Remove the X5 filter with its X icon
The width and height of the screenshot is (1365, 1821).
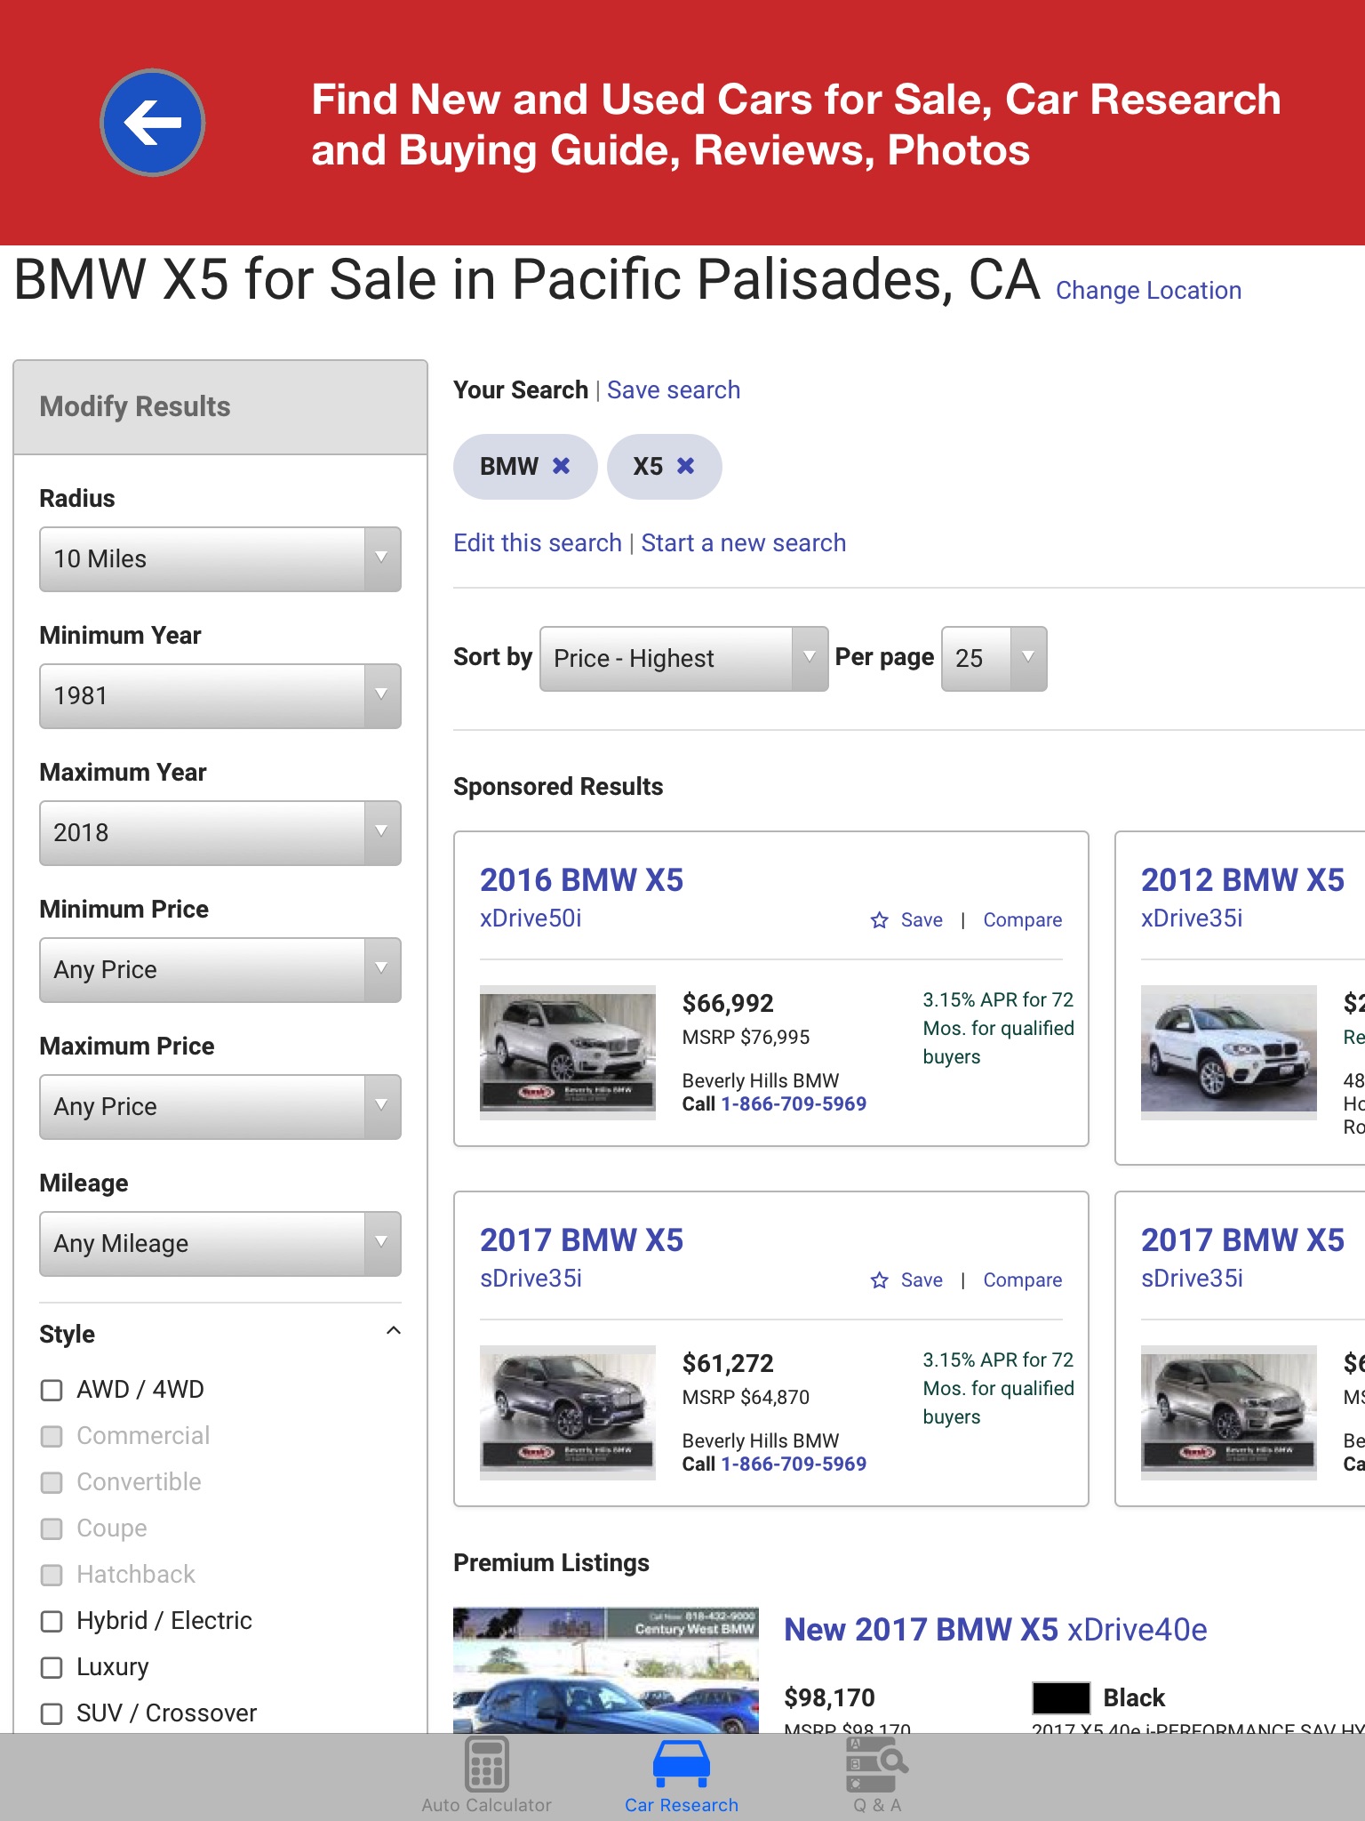(685, 466)
